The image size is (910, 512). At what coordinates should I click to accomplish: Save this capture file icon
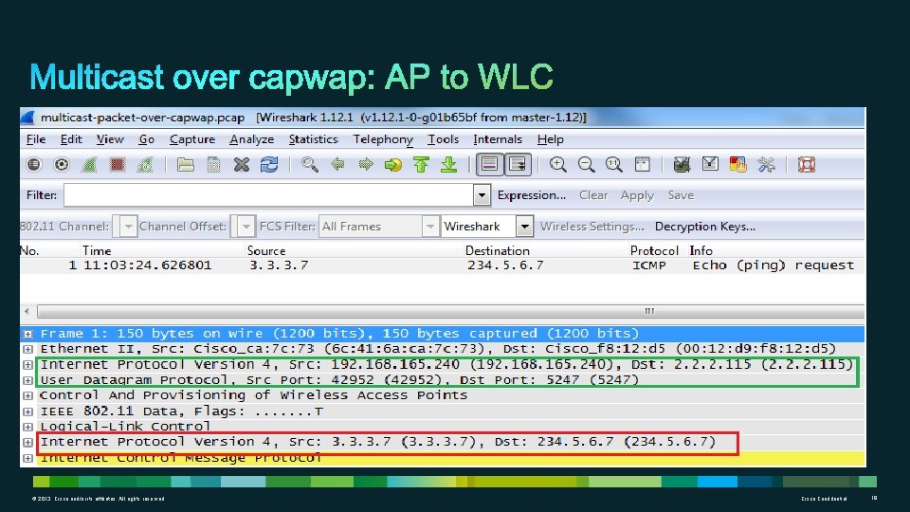tap(213, 165)
